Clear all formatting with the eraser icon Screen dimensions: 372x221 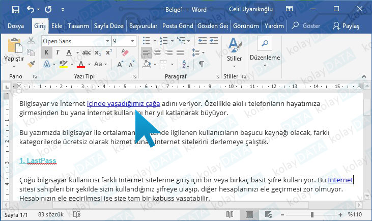(125, 52)
